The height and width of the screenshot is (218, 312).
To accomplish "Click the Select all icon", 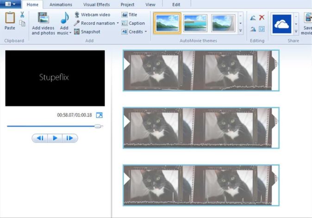I will (x=262, y=29).
